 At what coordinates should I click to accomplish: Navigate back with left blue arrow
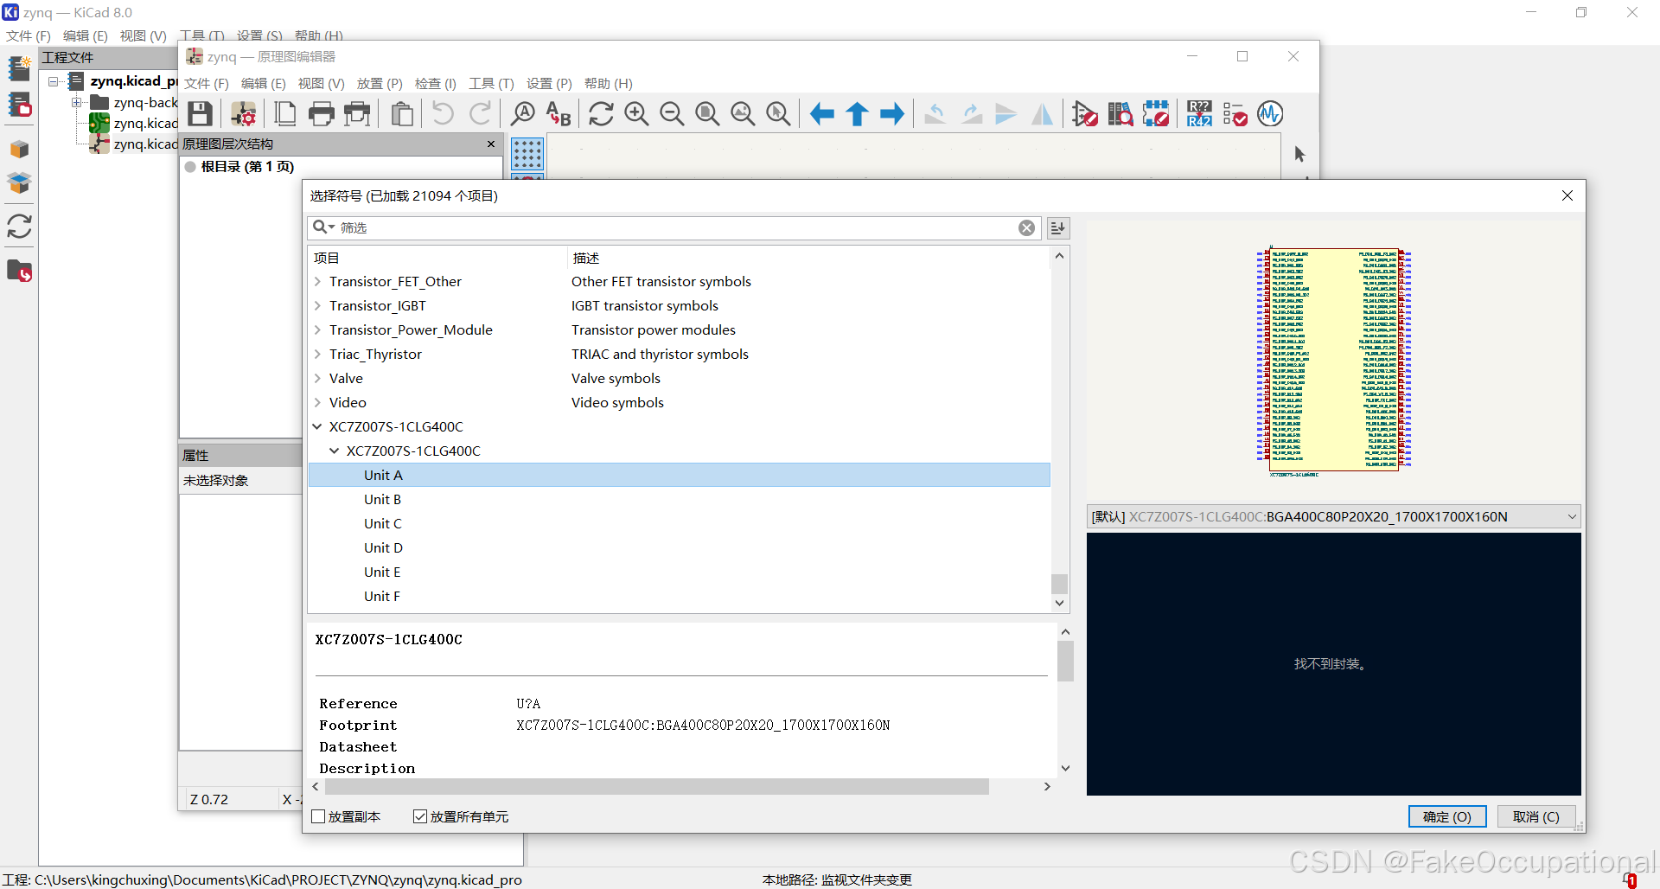coord(821,114)
